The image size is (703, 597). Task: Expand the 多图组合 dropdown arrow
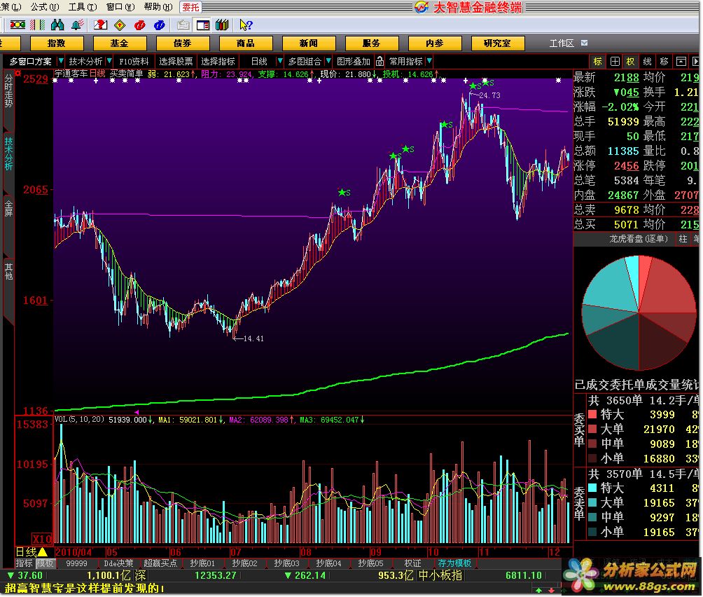(328, 61)
